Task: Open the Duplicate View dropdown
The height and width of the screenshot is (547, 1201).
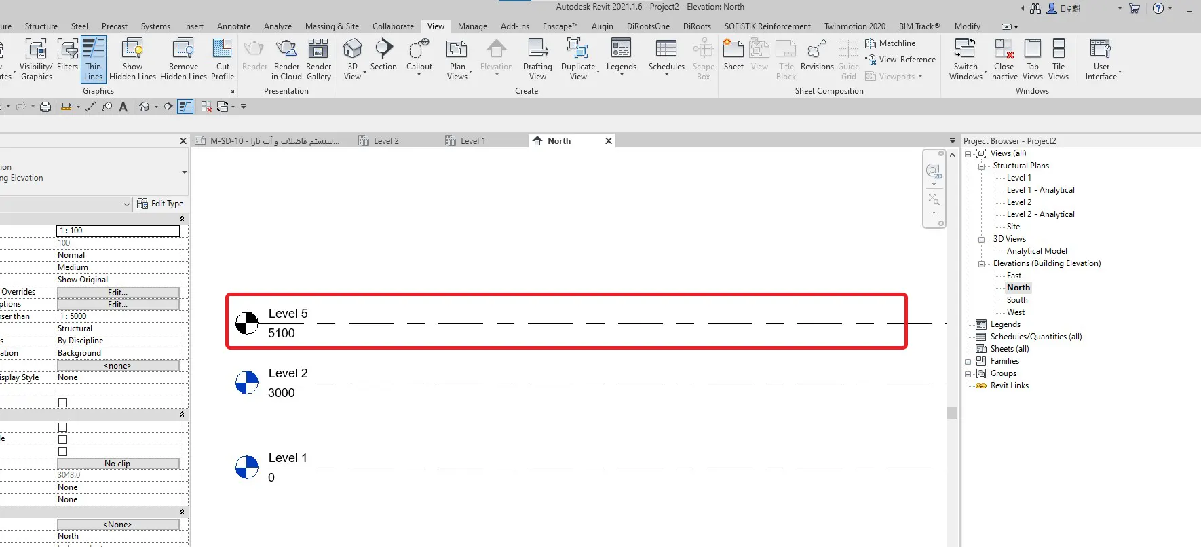Action: pos(579,59)
